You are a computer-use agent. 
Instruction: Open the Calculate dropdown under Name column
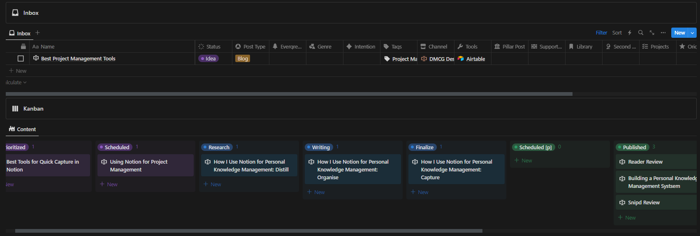(16, 82)
